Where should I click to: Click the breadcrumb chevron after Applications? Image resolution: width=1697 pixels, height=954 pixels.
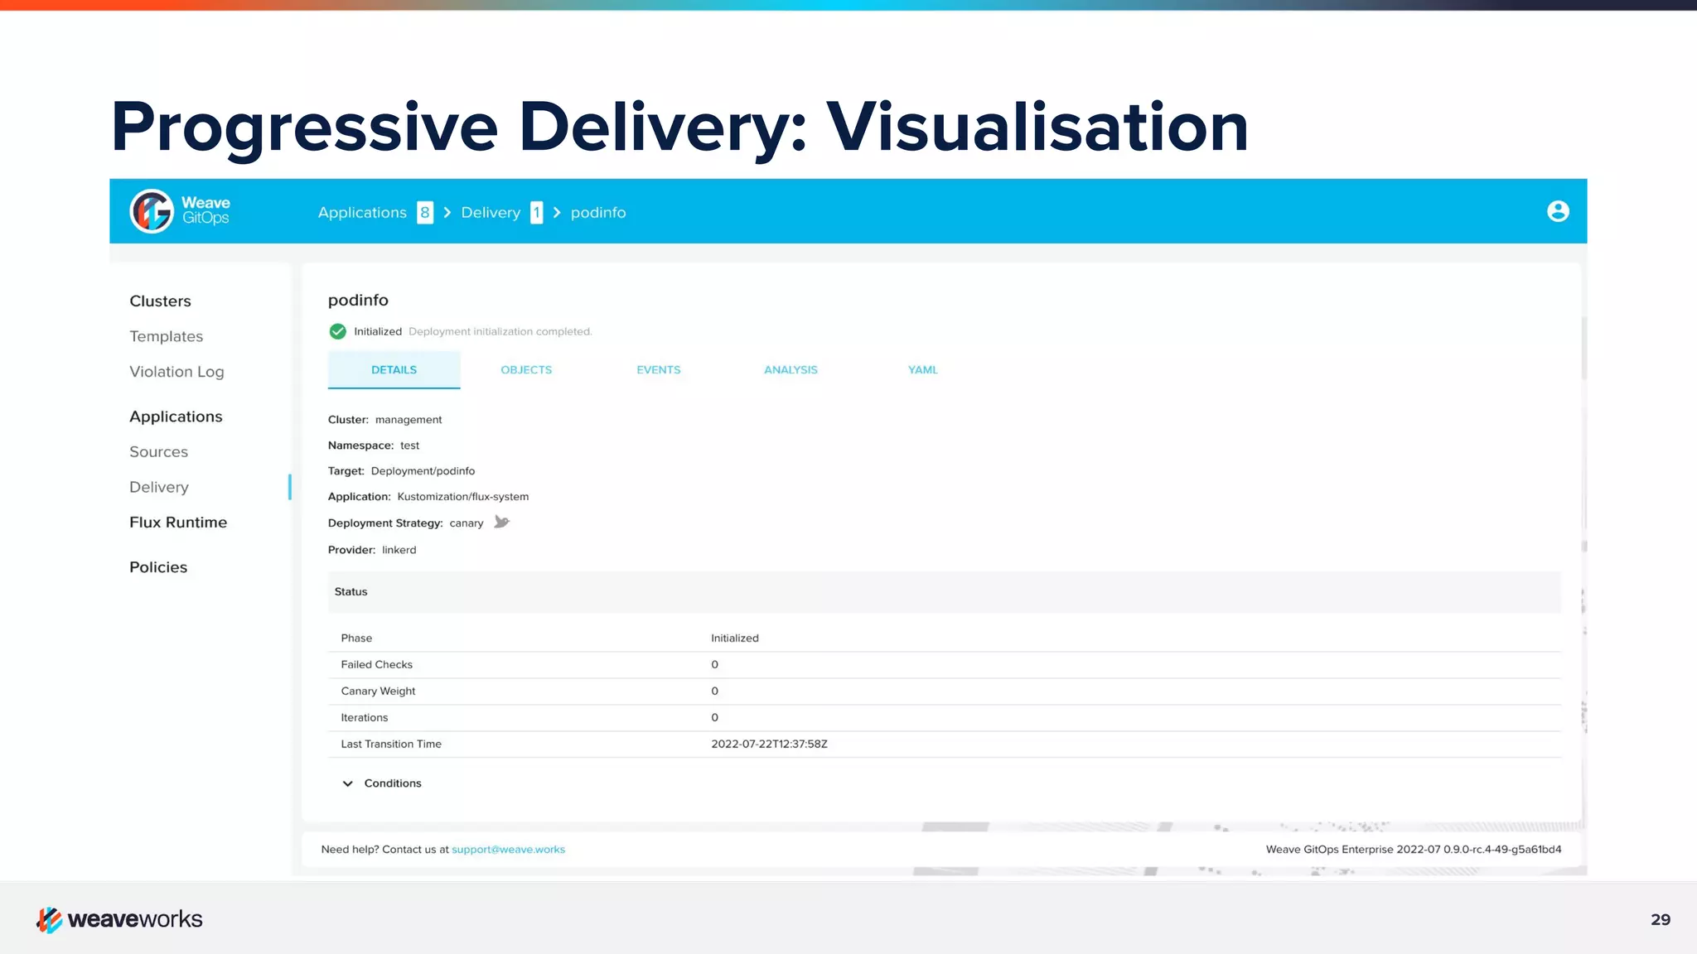pyautogui.click(x=447, y=213)
